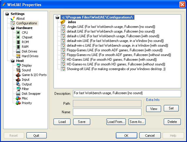Click the HD-Games.UAE config file icon

pyautogui.click(x=63, y=60)
